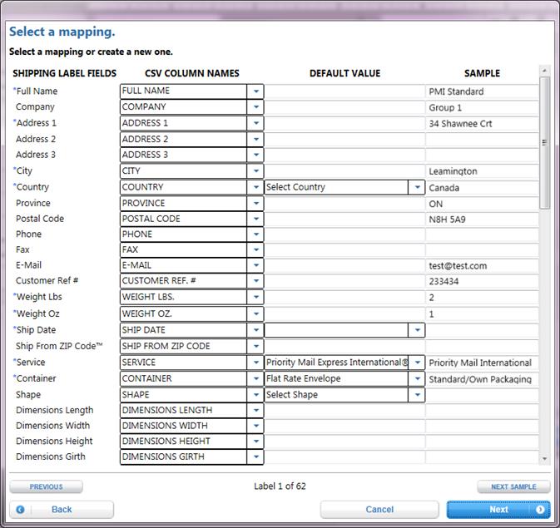Open the COMPANY column dropdown
Image resolution: width=560 pixels, height=528 pixels.
coord(255,107)
